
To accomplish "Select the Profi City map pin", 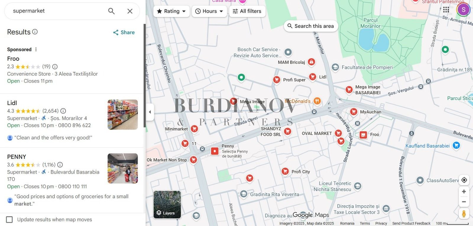I will click(285, 171).
